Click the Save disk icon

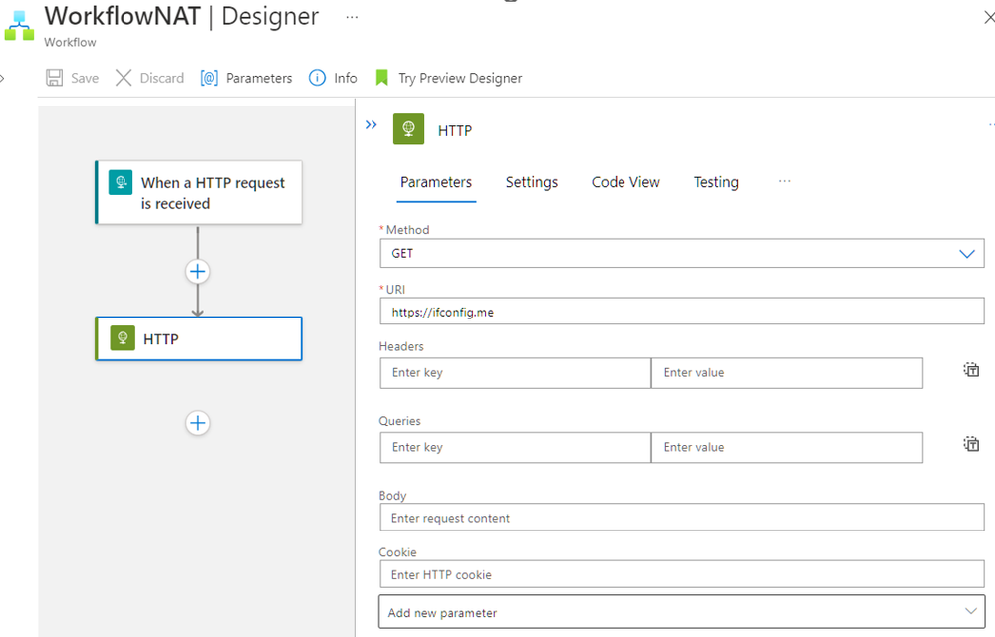click(x=54, y=78)
